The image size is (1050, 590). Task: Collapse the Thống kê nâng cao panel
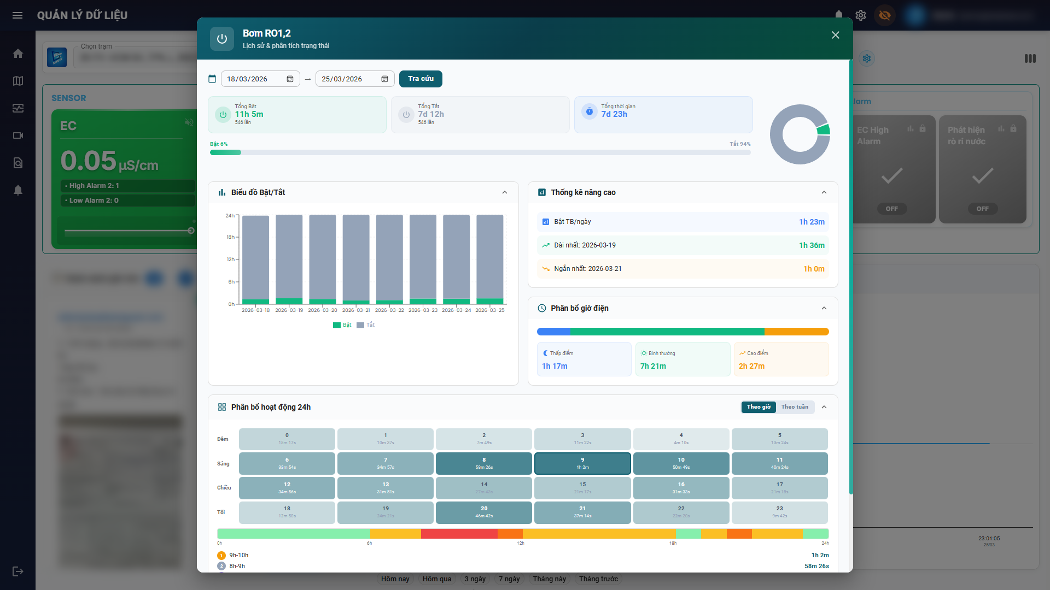824,192
